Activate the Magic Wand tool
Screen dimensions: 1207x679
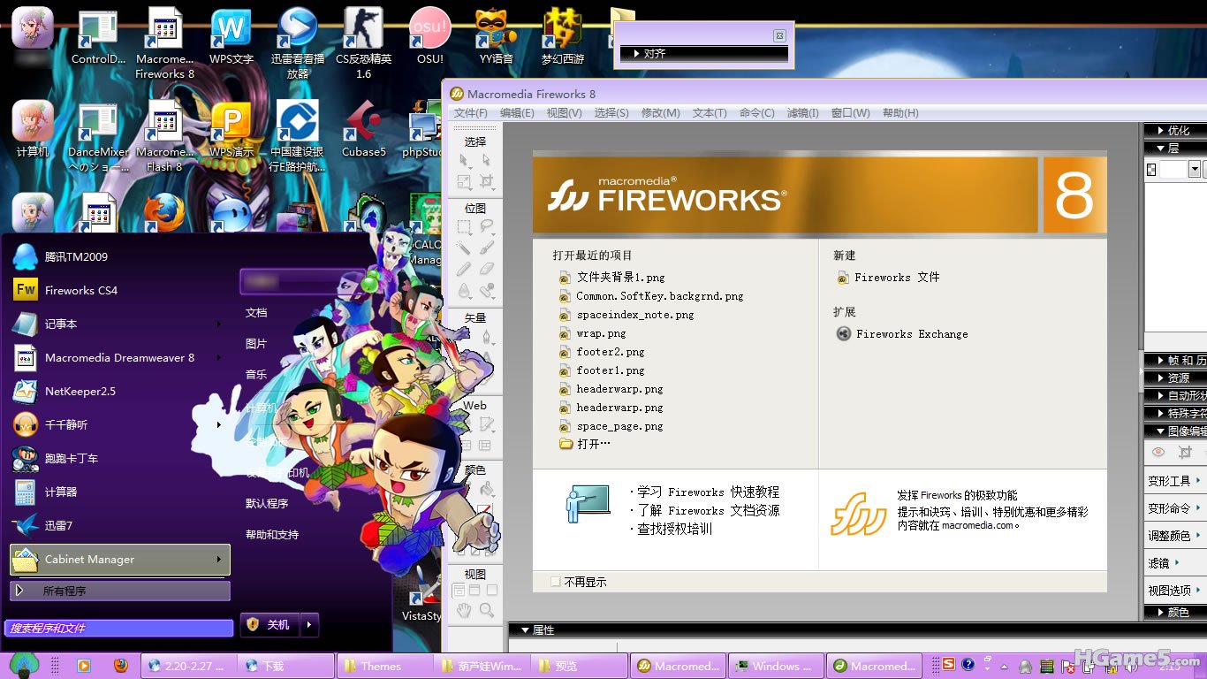[x=465, y=248]
